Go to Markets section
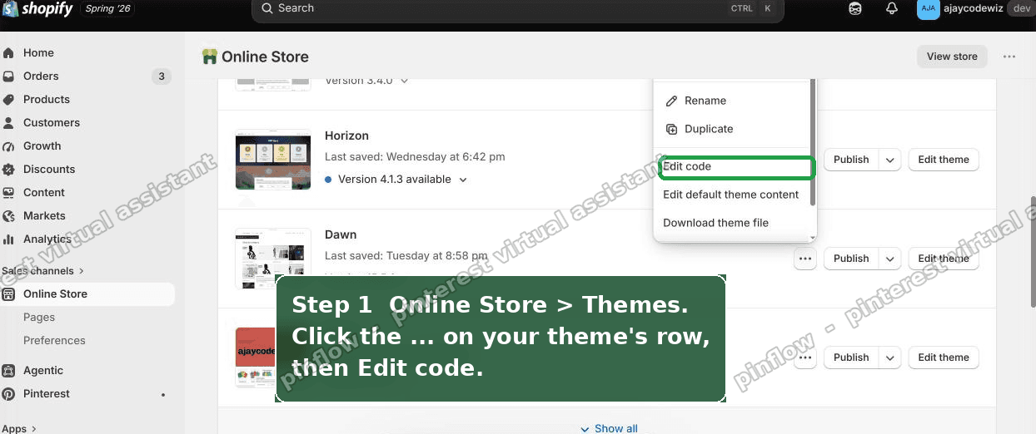This screenshot has height=434, width=1036. click(x=44, y=215)
